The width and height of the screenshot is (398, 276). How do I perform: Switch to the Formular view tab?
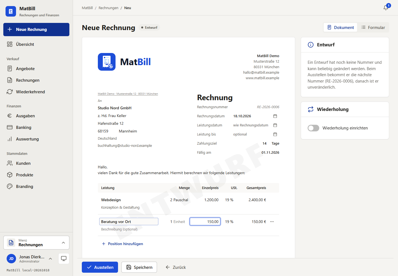tap(373, 27)
